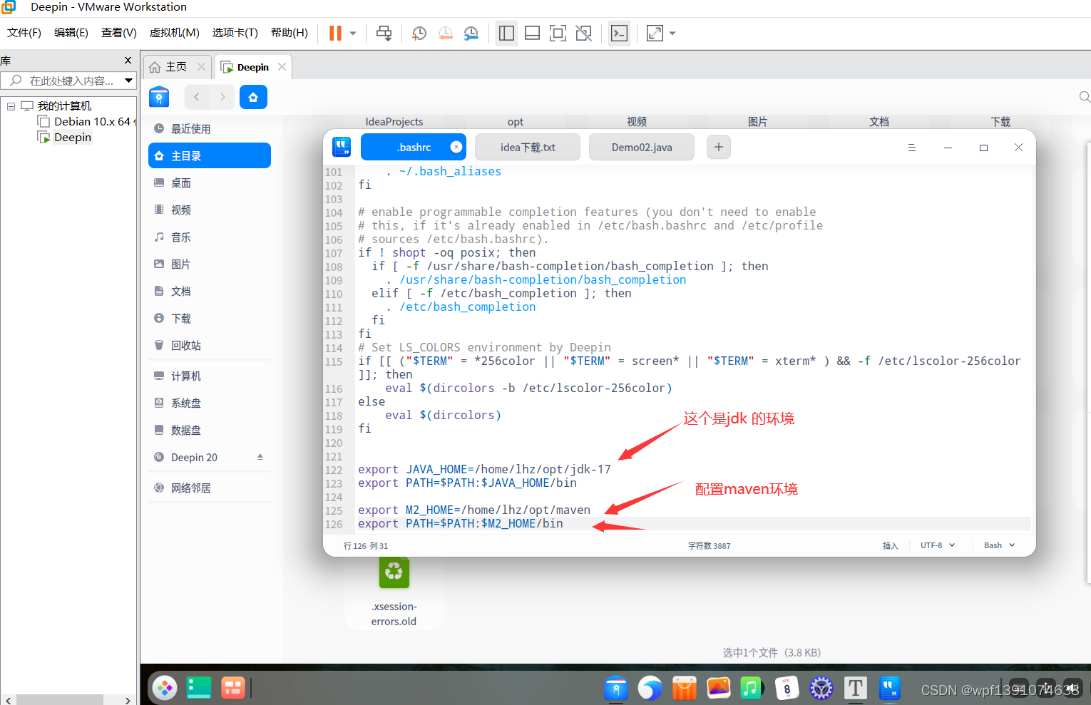Open the file manager search icon
The width and height of the screenshot is (1091, 705).
tap(1084, 97)
